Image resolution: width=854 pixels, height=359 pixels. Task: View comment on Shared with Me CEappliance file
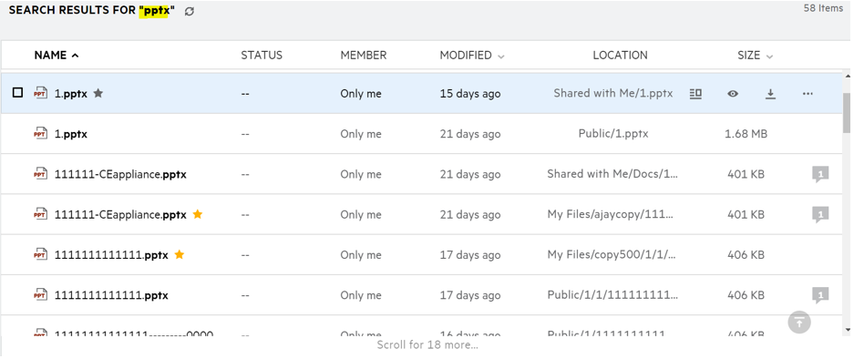click(820, 174)
